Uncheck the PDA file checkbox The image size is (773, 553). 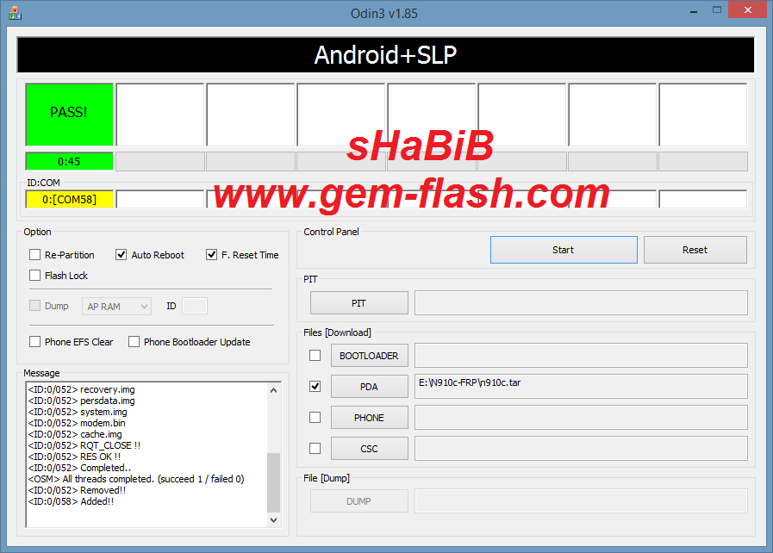[315, 387]
